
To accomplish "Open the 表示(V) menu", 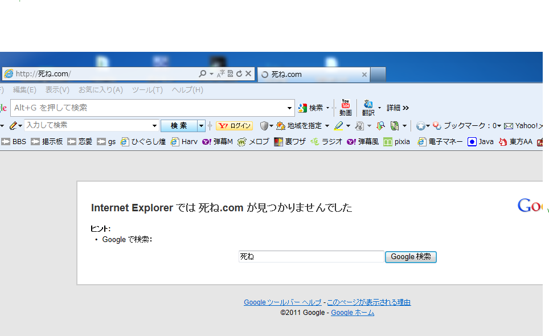I will pos(57,90).
